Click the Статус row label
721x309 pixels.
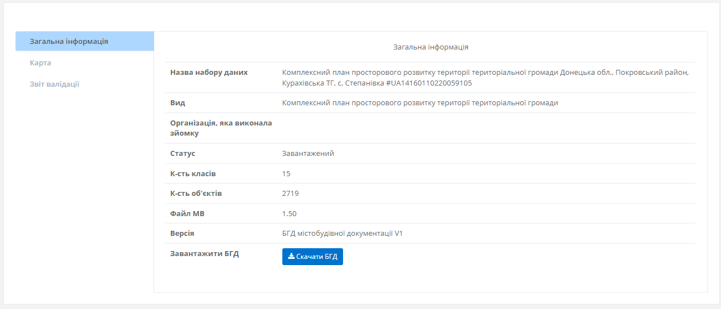pos(183,154)
